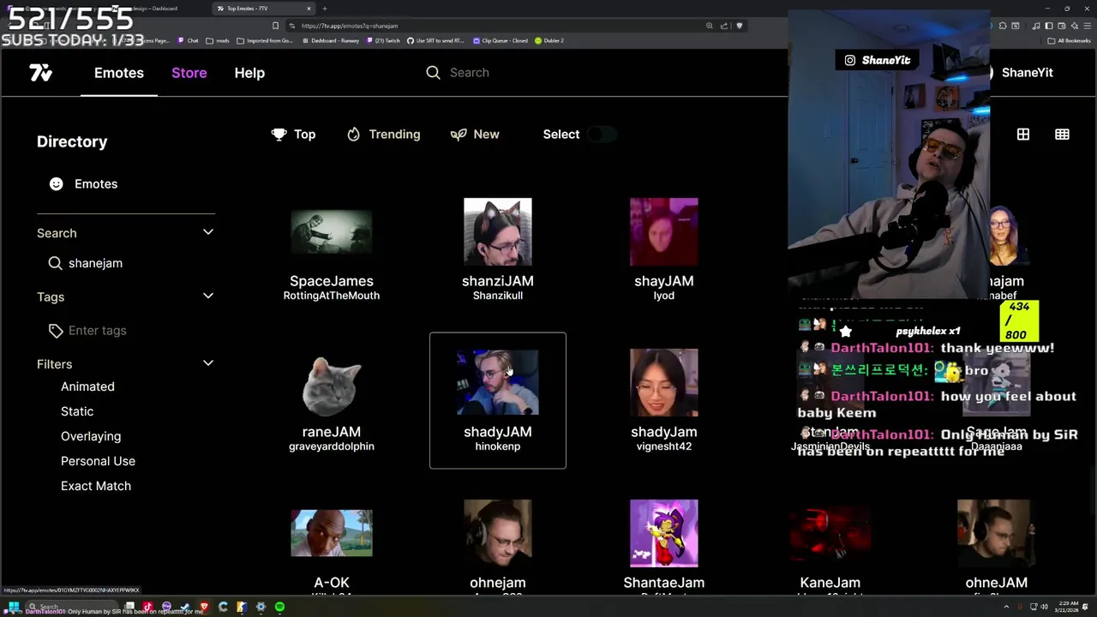Click the browser share icon in address bar

724,26
